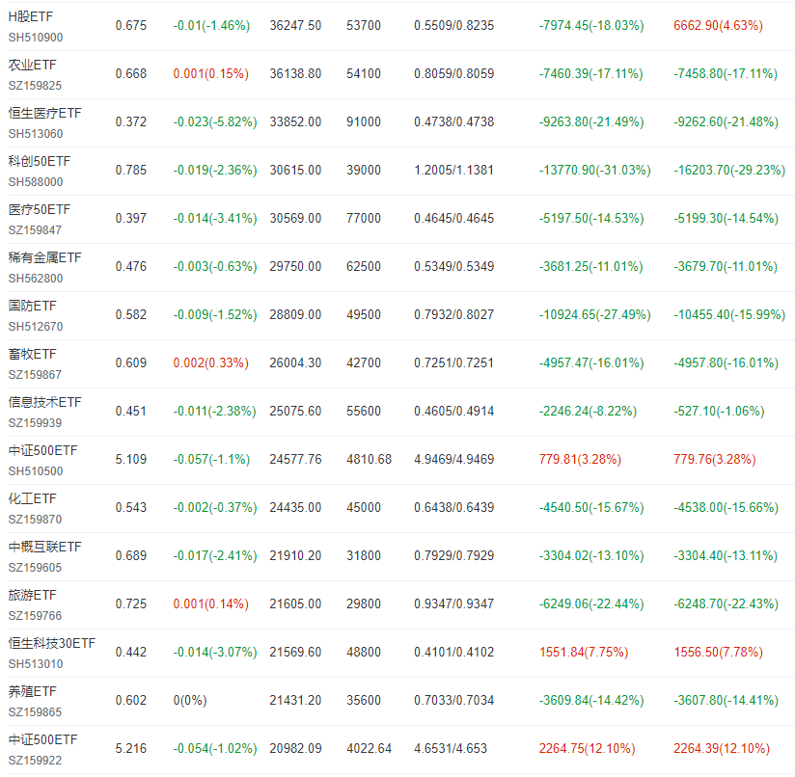Open the H股ETF fund name
The width and height of the screenshot is (795, 777).
click(x=31, y=16)
